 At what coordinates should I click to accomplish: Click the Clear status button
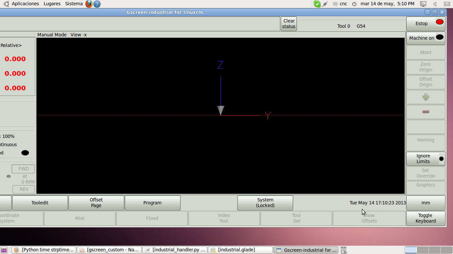(x=289, y=24)
